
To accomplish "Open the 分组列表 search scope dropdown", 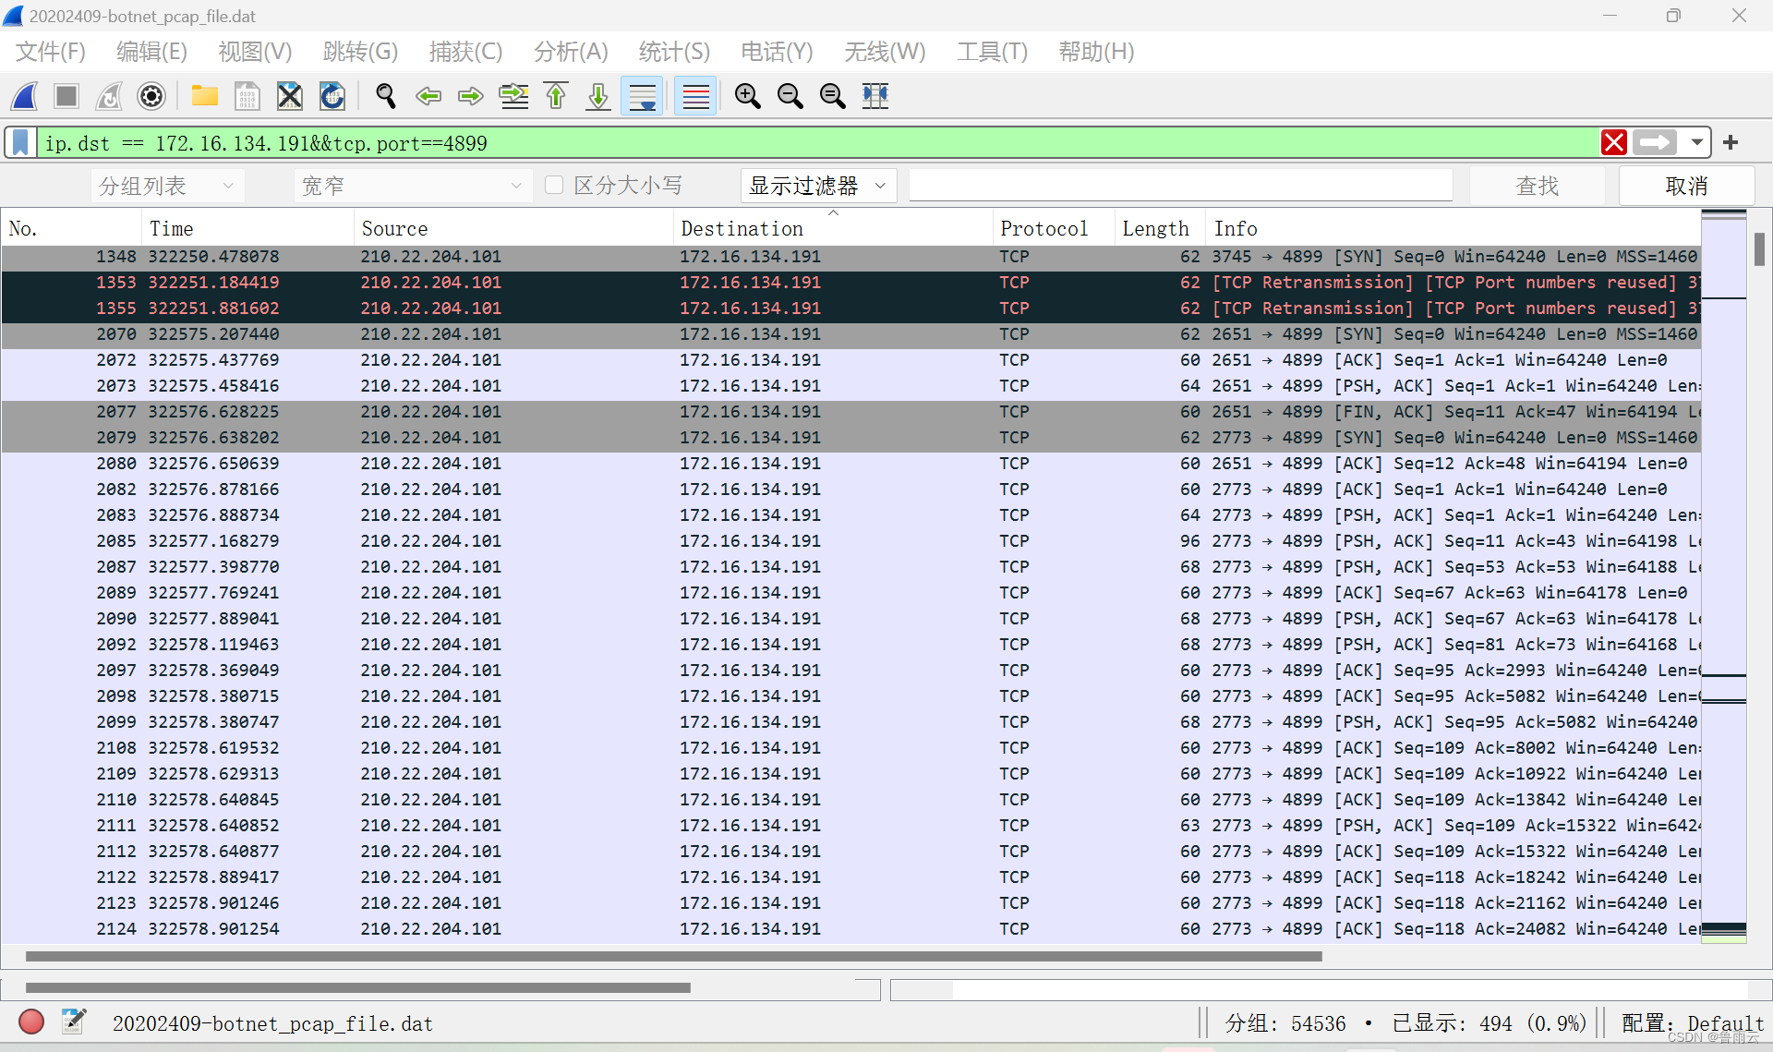I will pyautogui.click(x=167, y=186).
